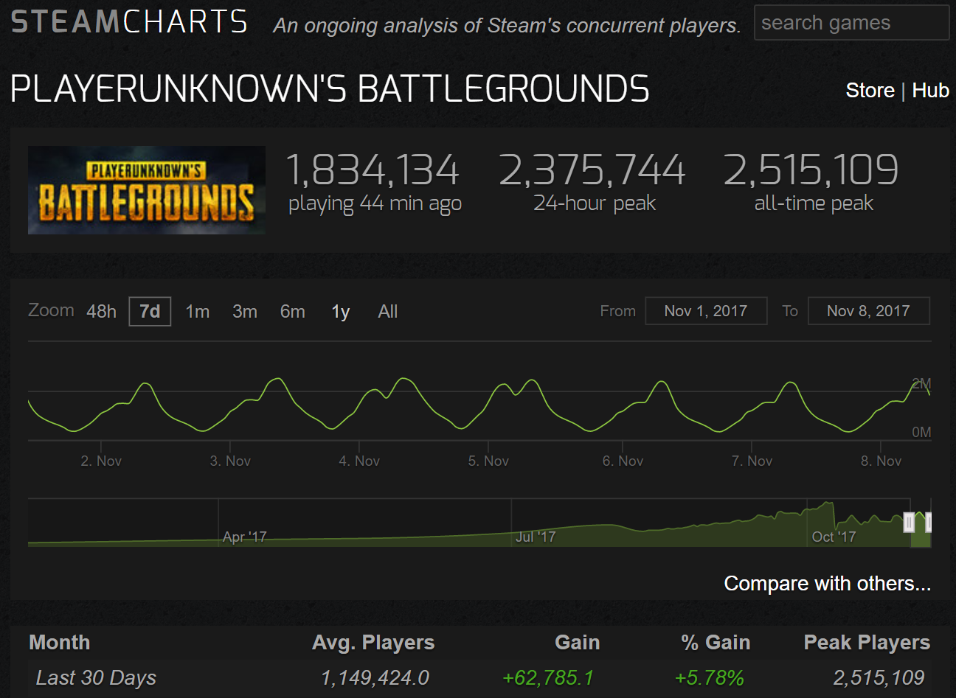
Task: Click the Jul '17 navigator marker
Action: (x=535, y=537)
